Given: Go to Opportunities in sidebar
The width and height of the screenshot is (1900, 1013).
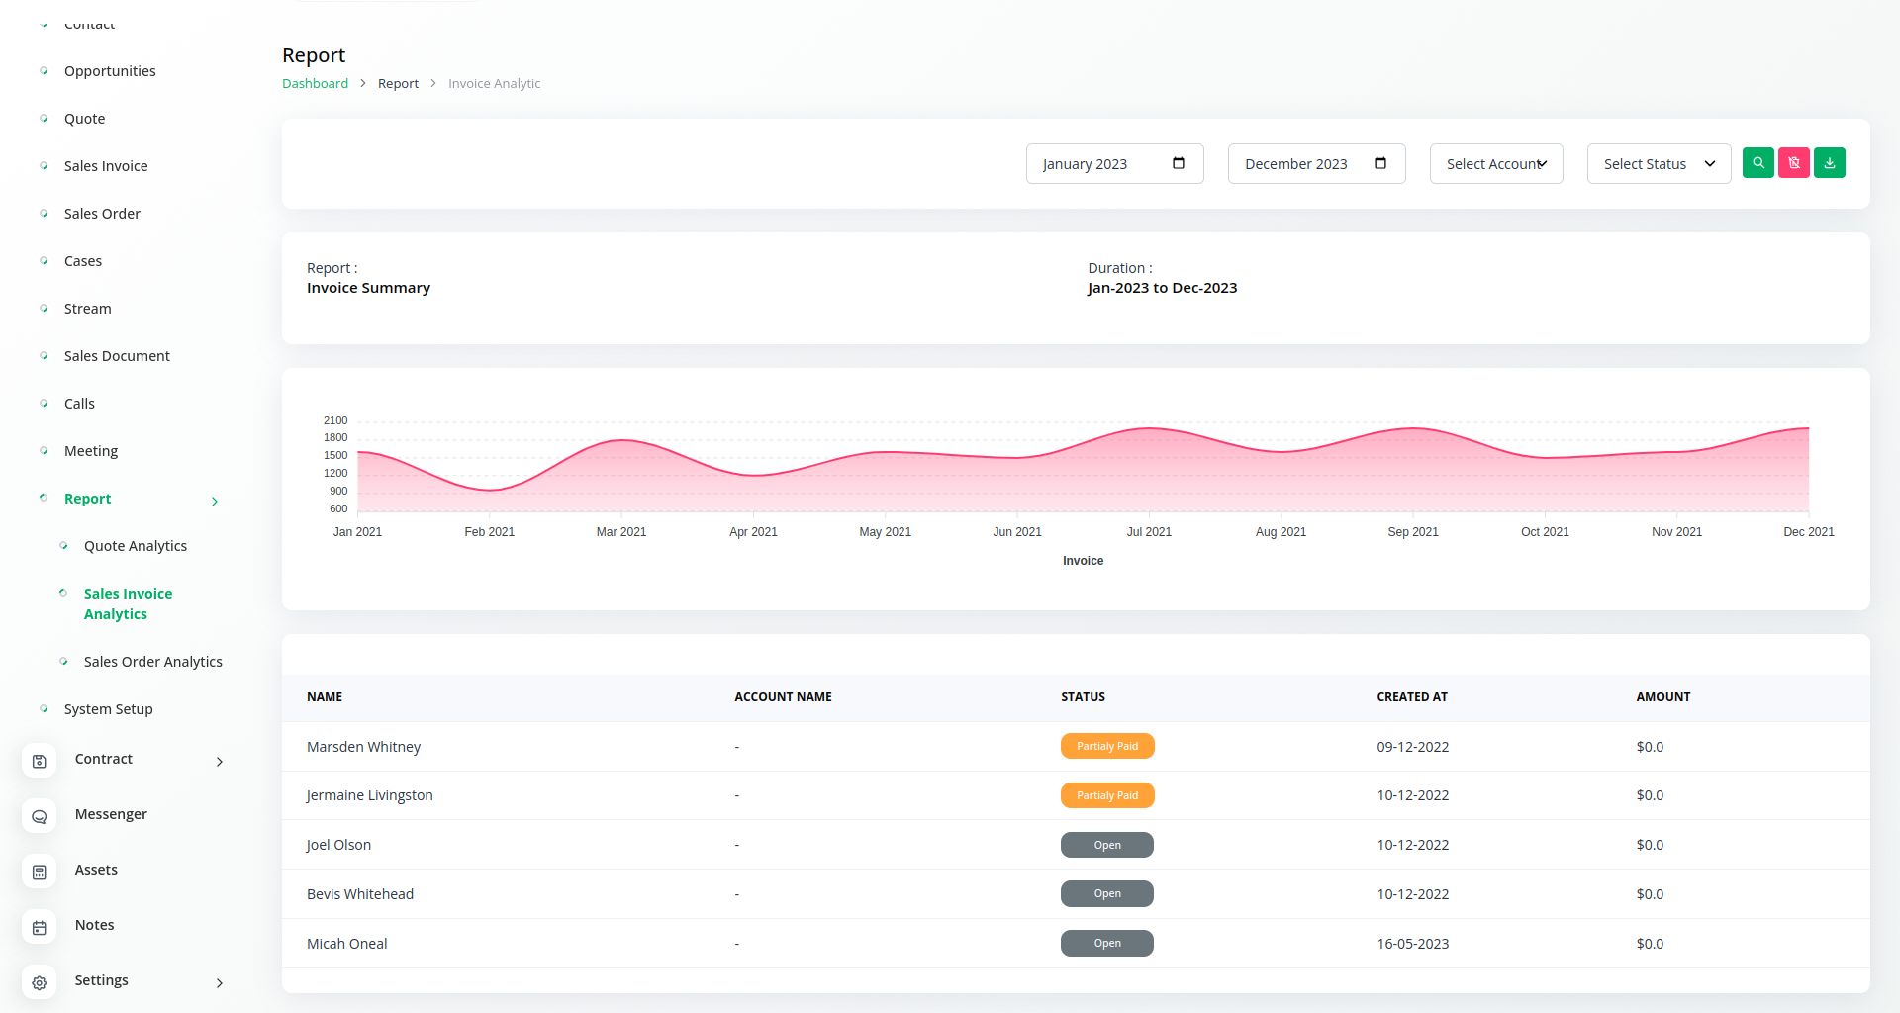Looking at the screenshot, I should (x=110, y=71).
